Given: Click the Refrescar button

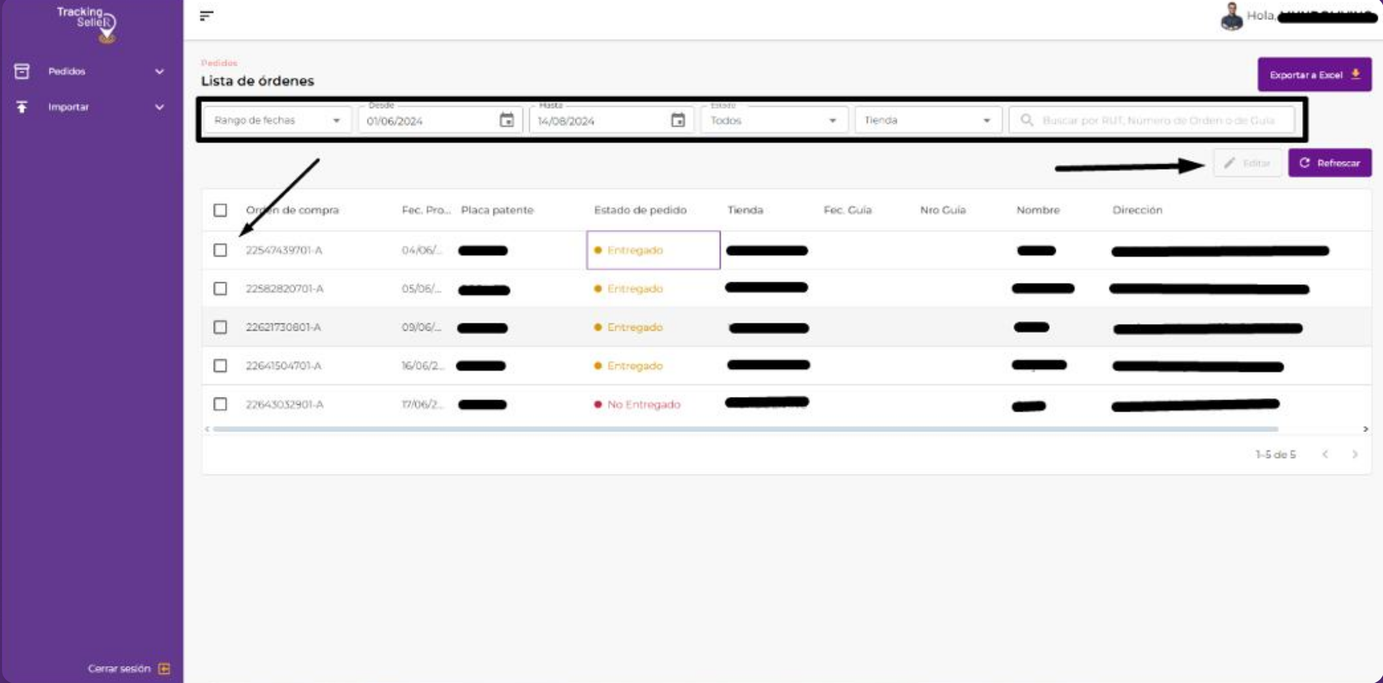Looking at the screenshot, I should 1330,163.
